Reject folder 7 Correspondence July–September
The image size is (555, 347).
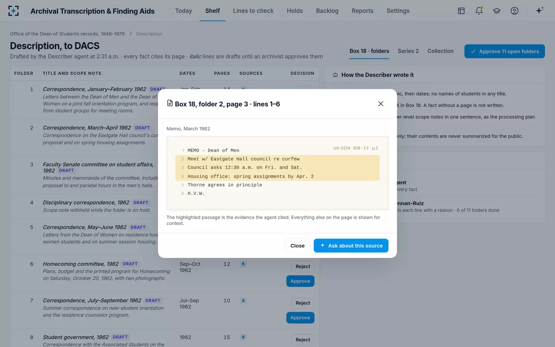point(303,303)
